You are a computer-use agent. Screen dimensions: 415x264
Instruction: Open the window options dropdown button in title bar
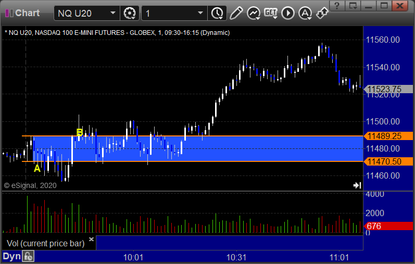[353, 6]
